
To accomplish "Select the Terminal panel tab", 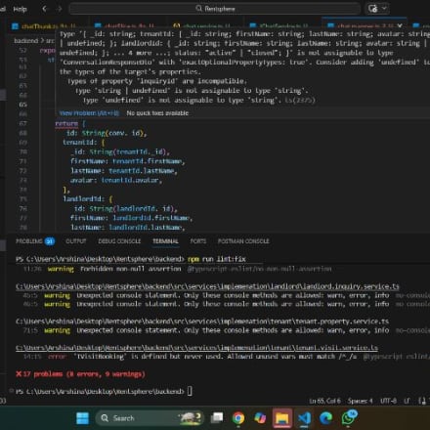I will point(165,241).
